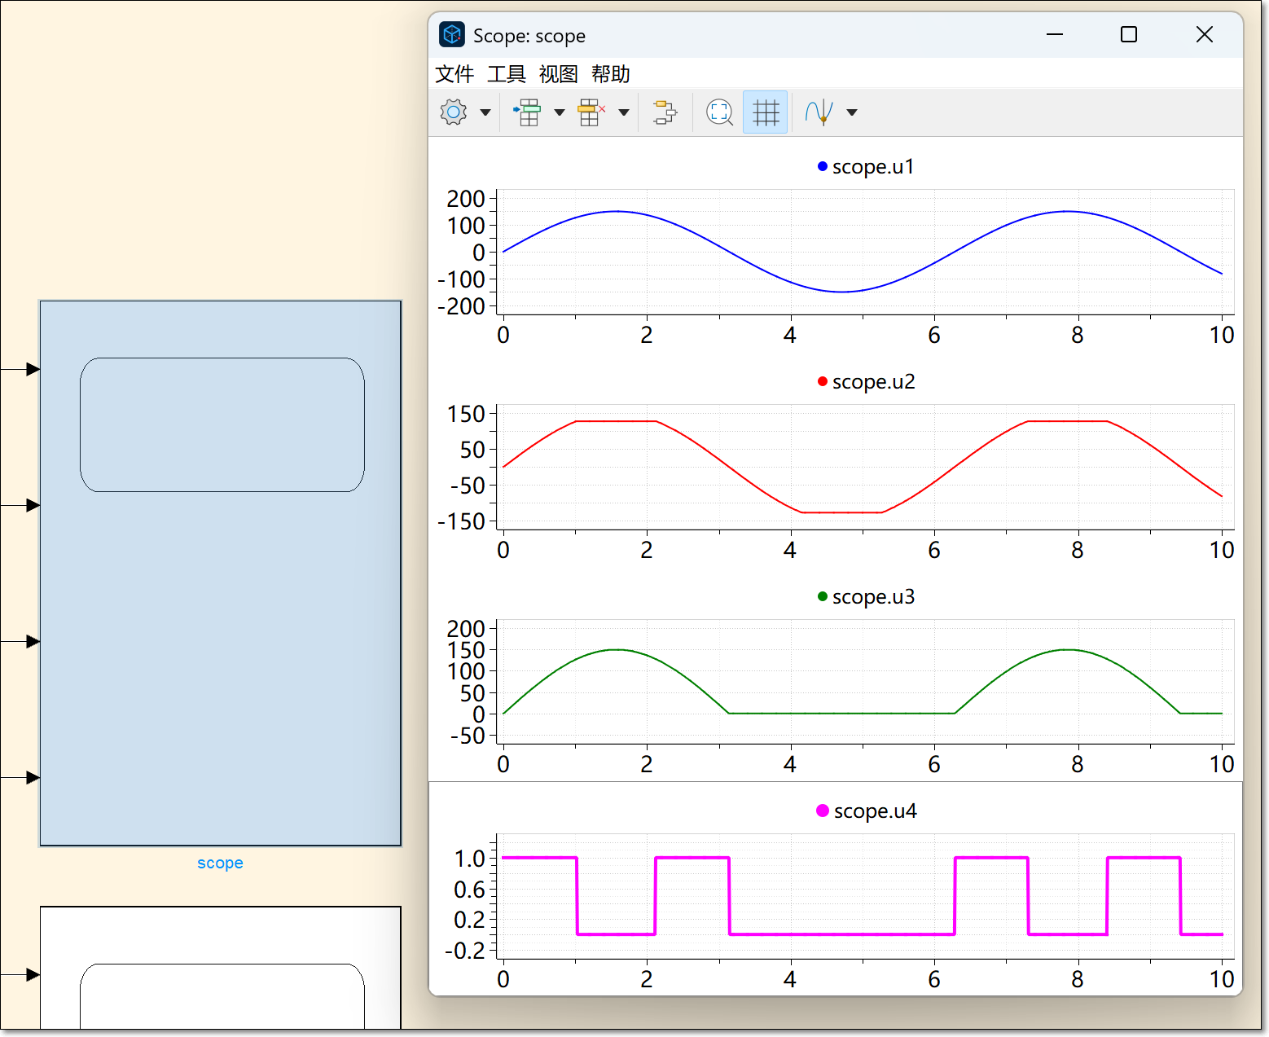Screen dimensions: 1269x1037
Task: Minimize the Scope window
Action: pyautogui.click(x=1055, y=34)
